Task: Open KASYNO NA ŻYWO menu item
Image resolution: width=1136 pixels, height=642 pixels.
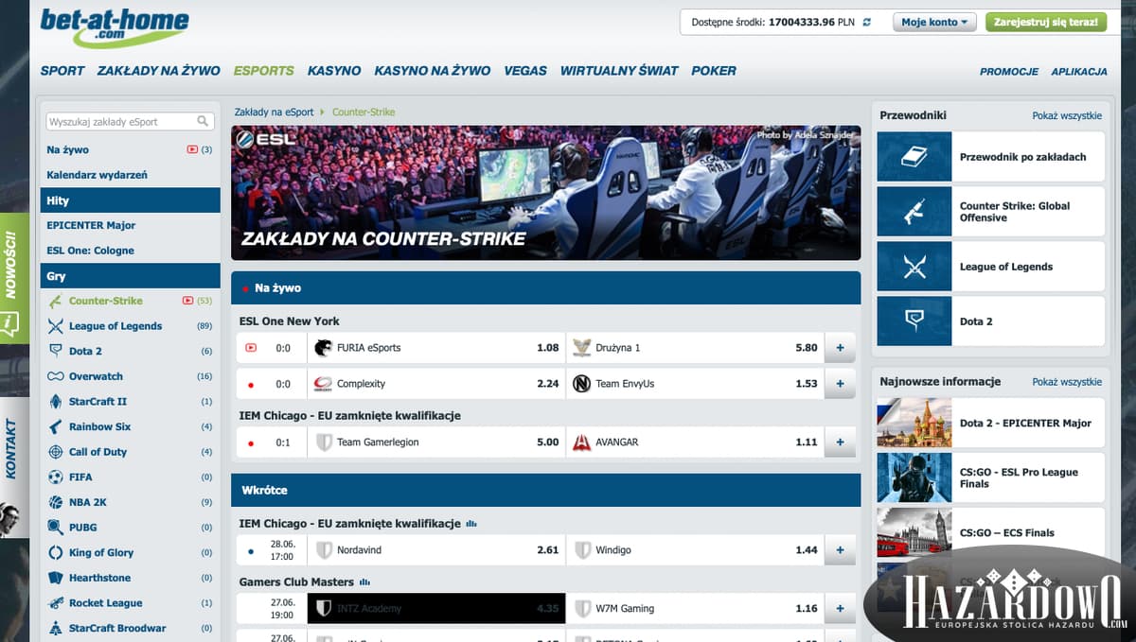Action: (x=432, y=71)
